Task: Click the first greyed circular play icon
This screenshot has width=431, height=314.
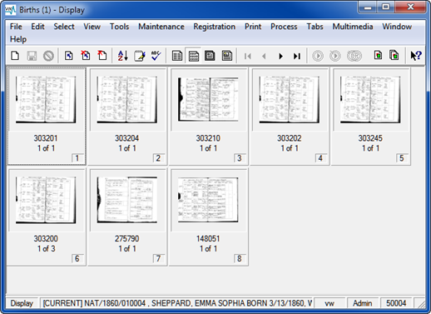Action: click(318, 56)
